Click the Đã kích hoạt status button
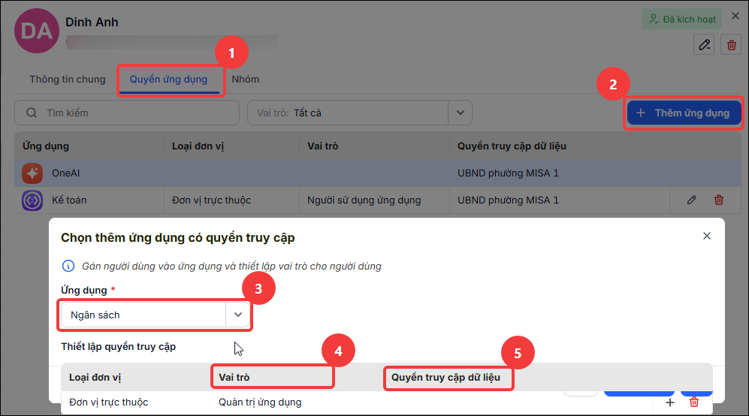 tap(681, 19)
